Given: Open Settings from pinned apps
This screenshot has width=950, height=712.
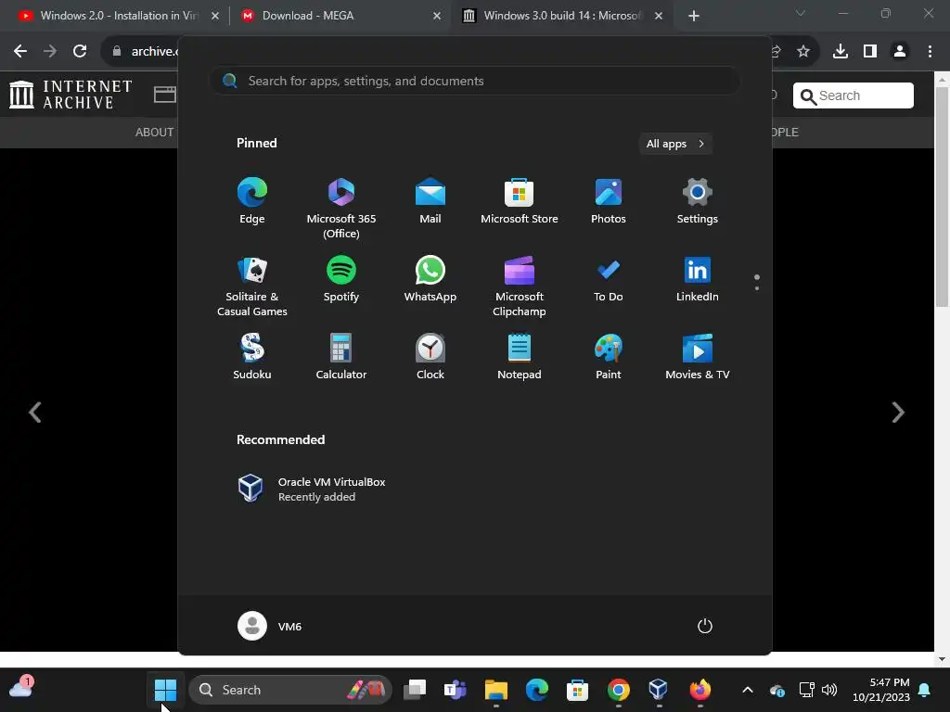Looking at the screenshot, I should click(x=698, y=201).
